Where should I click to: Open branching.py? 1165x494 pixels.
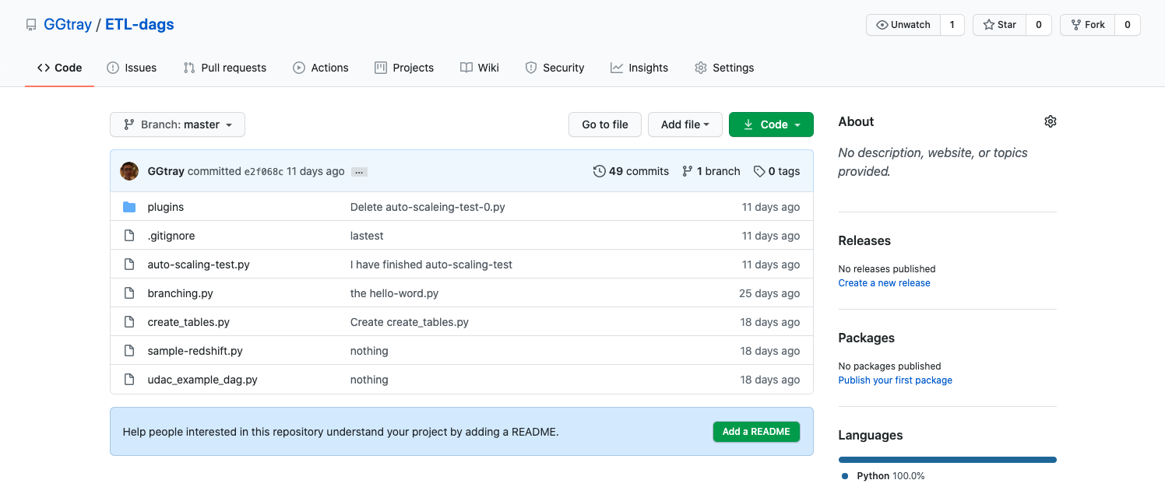click(x=181, y=293)
